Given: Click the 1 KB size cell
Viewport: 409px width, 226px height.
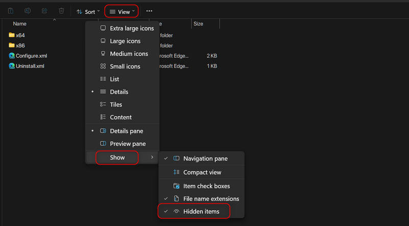Looking at the screenshot, I should (x=212, y=66).
